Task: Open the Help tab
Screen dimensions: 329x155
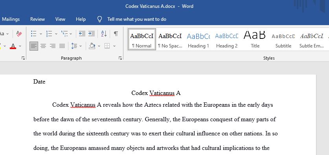Action: coord(81,19)
